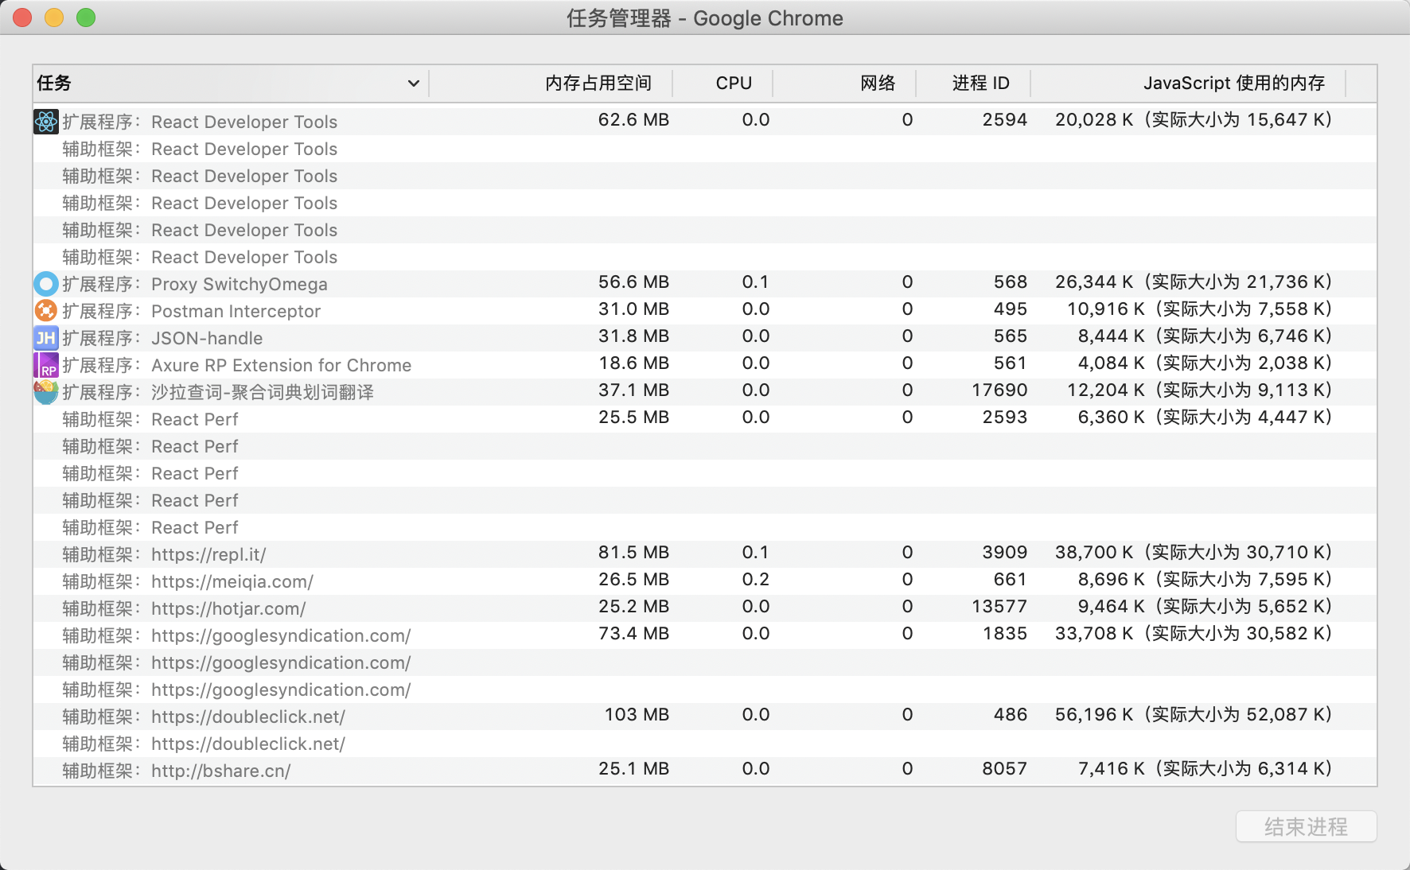This screenshot has height=870, width=1410.
Task: Select the https://repl.it/ subframe row
Action: point(705,554)
